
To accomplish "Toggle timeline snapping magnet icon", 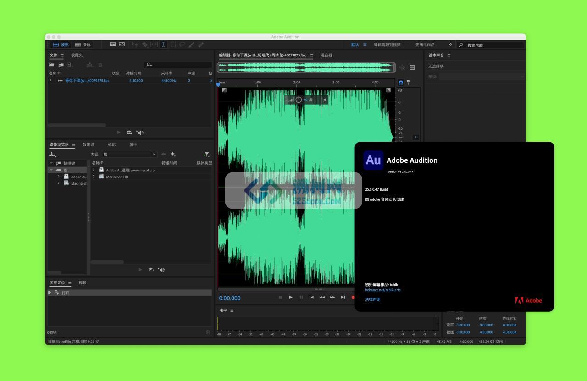I will pos(401,83).
